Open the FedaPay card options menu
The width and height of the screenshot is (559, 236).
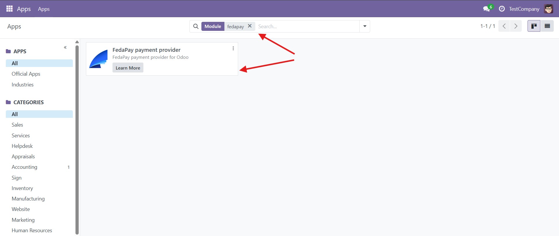233,48
